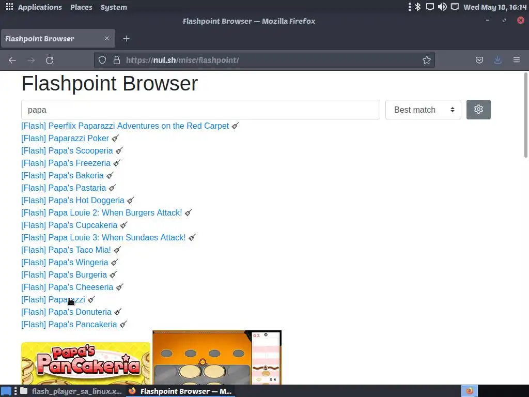Open Papa's Pancakeria link
The image size is (529, 397).
69,325
